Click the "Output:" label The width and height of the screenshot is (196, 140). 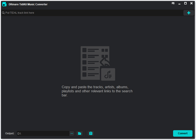coord(10,133)
